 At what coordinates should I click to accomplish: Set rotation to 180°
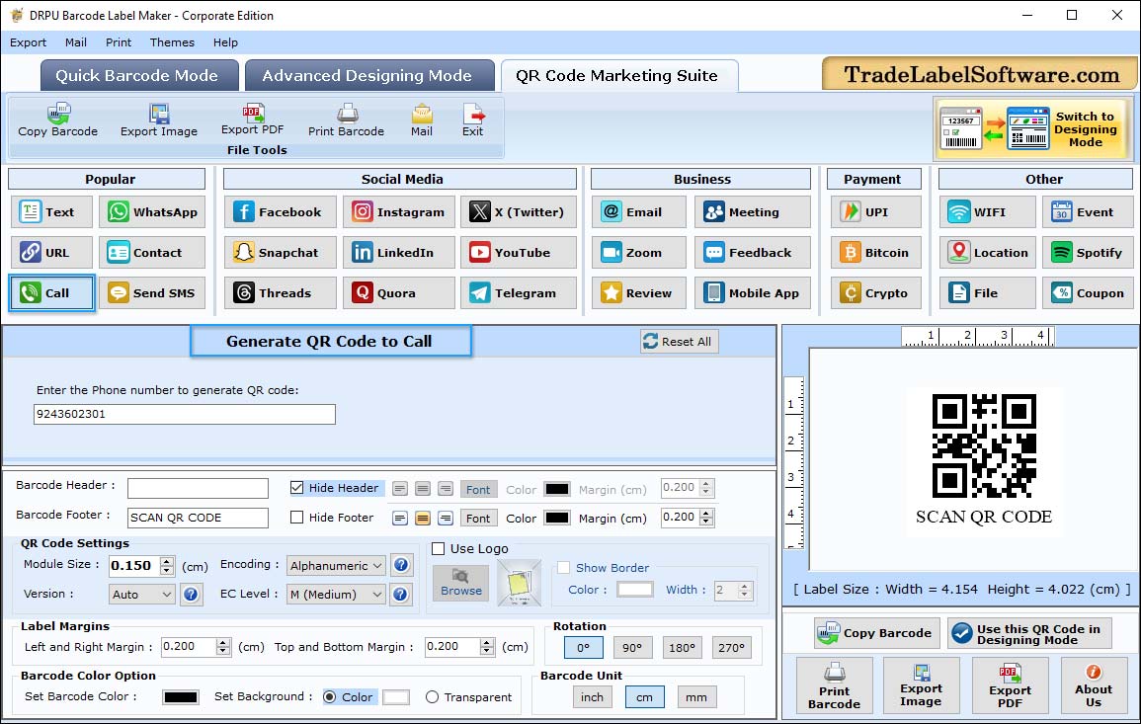point(682,648)
